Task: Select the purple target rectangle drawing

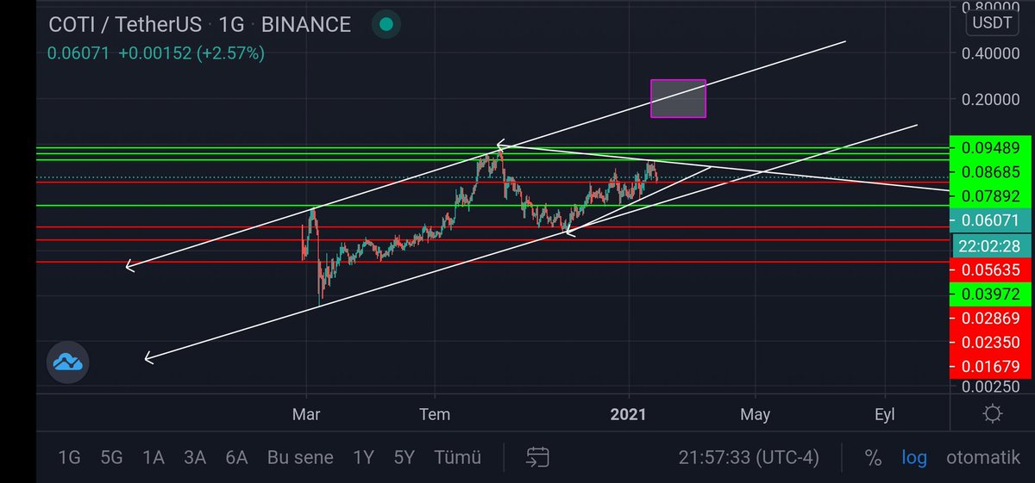Action: tap(678, 98)
